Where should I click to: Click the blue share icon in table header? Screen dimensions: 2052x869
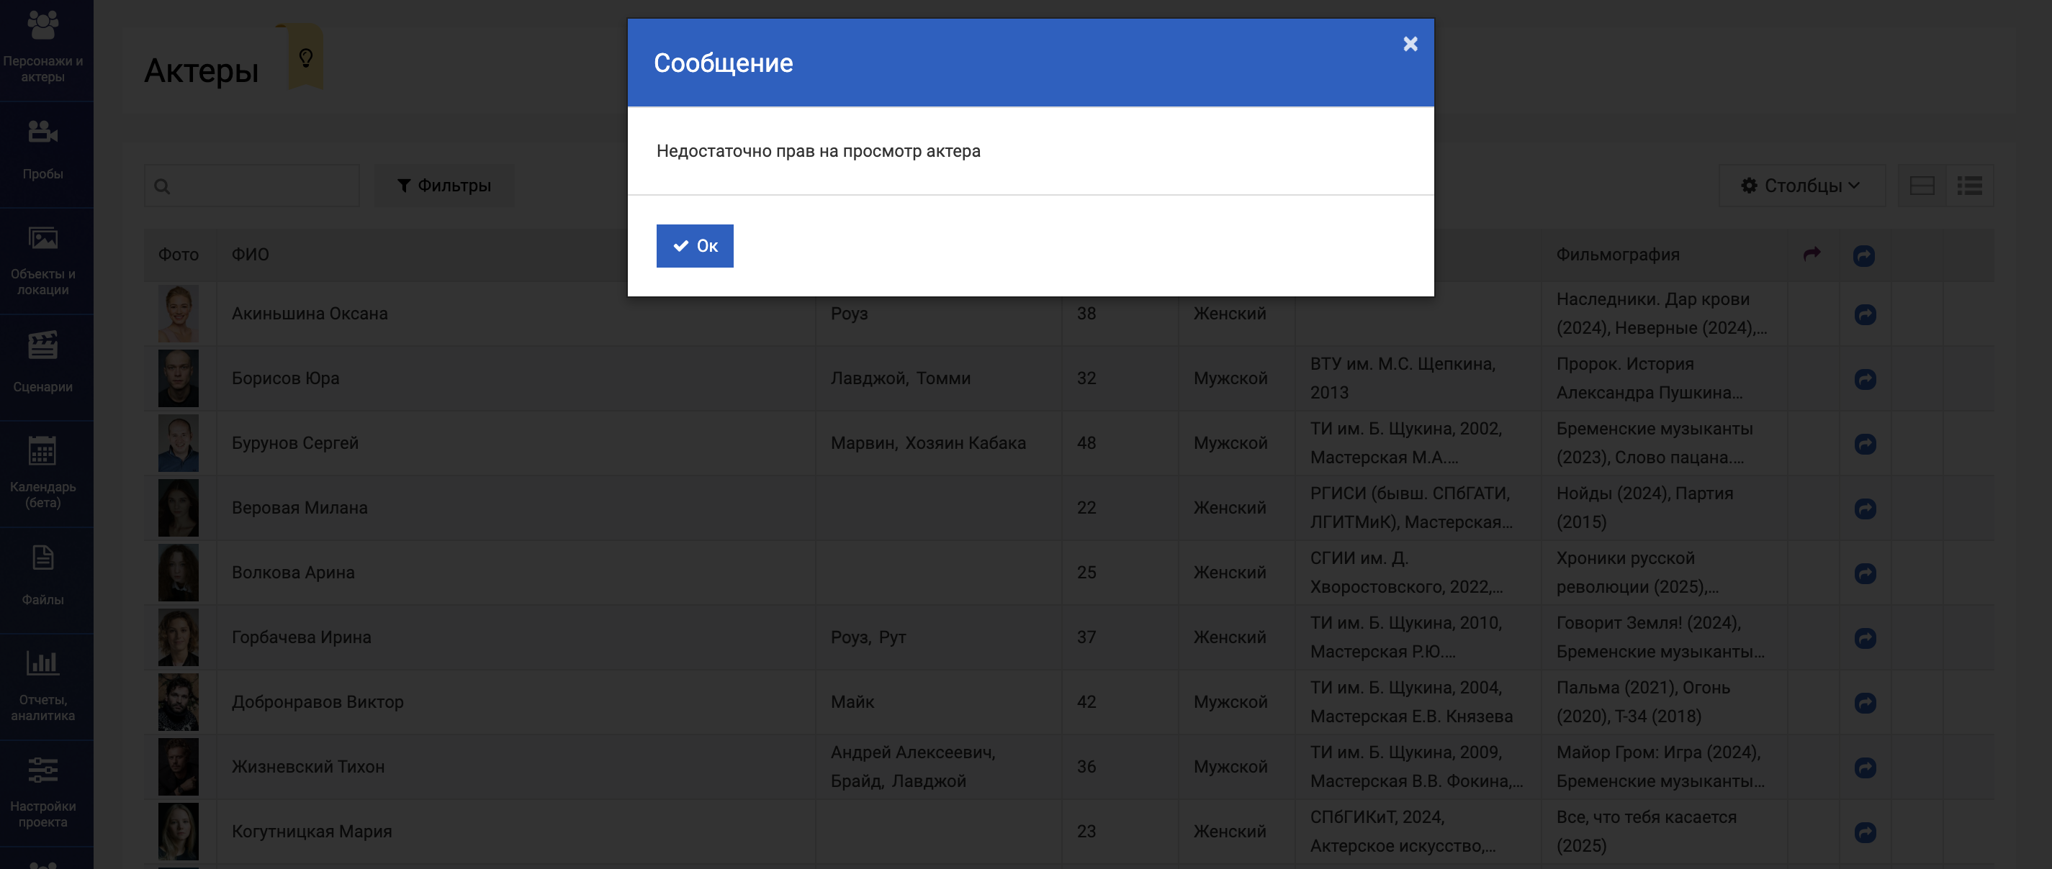coord(1864,255)
